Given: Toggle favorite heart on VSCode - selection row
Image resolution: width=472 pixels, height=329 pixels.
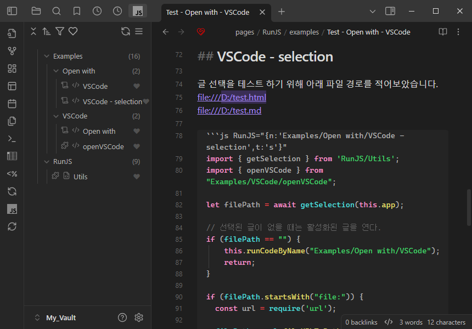Looking at the screenshot, I should point(146,101).
